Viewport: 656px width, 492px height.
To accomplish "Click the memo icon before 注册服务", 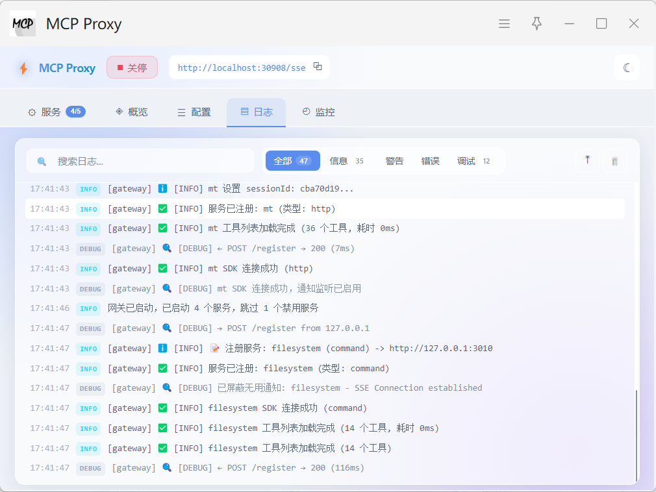I will click(x=214, y=348).
